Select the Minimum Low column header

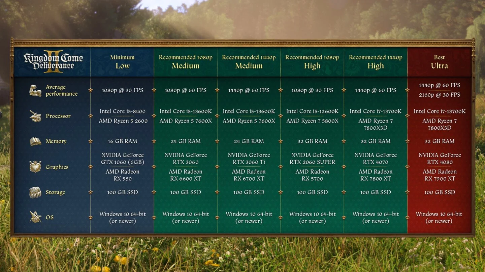122,62
